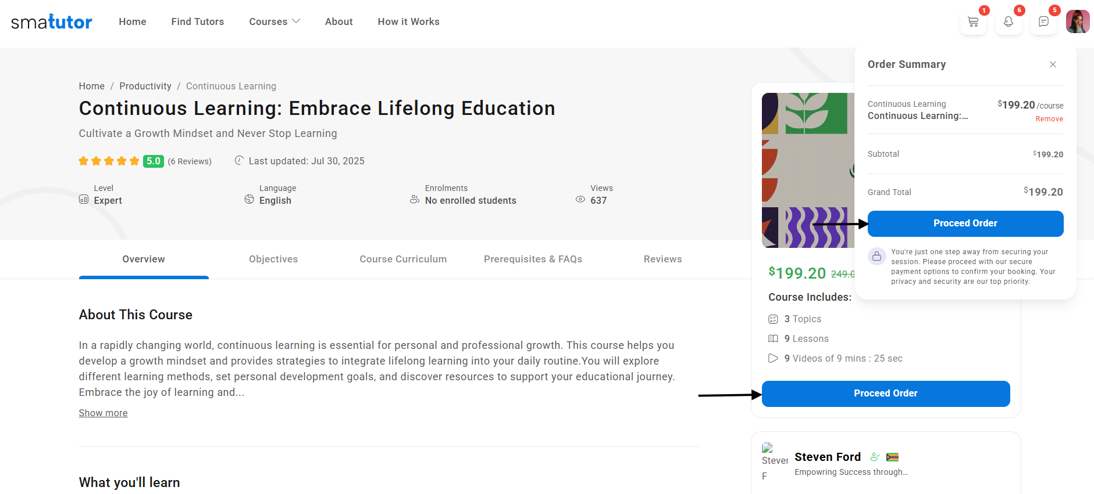Click the smatutor logo
The height and width of the screenshot is (494, 1094).
[51, 22]
